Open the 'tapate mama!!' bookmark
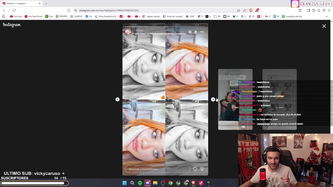 click(x=151, y=16)
